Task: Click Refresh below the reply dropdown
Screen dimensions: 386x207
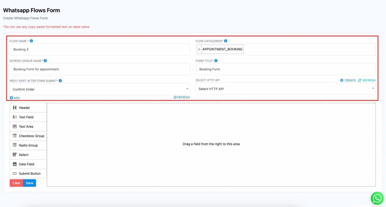Action: (x=182, y=97)
